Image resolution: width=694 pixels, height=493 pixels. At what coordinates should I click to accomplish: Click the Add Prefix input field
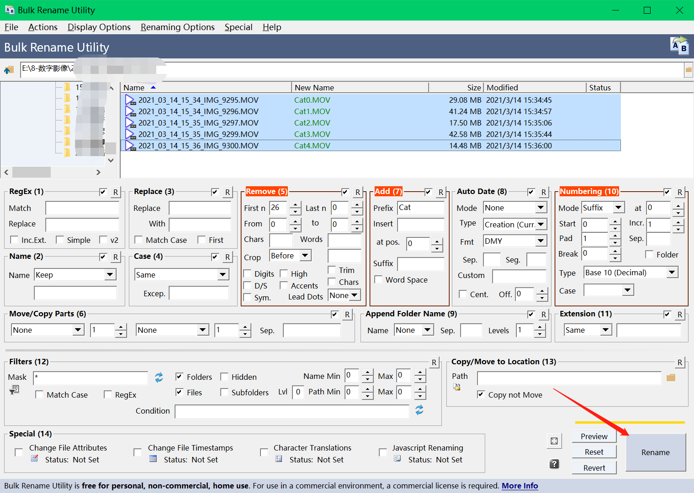(421, 208)
